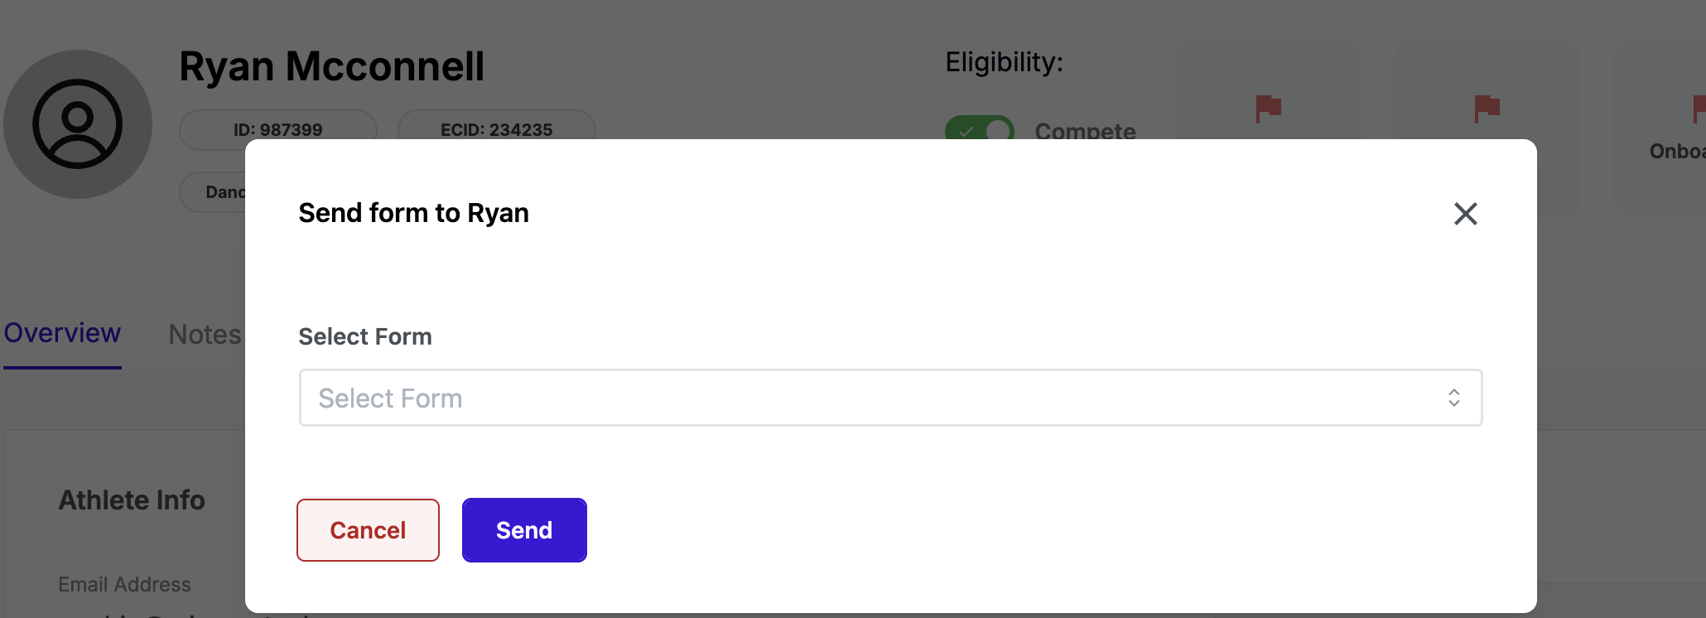
Task: Switch to the Overview tab
Action: [62, 333]
